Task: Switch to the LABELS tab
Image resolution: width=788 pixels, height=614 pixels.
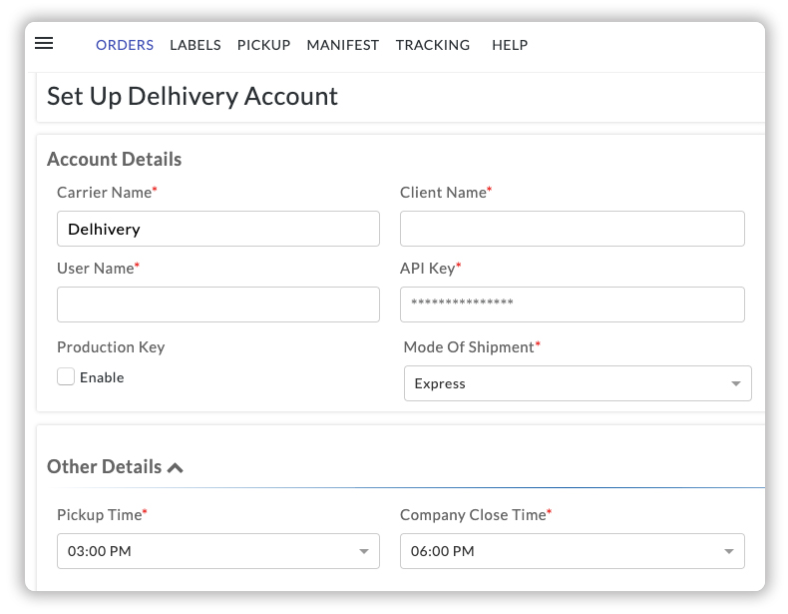Action: pyautogui.click(x=196, y=45)
